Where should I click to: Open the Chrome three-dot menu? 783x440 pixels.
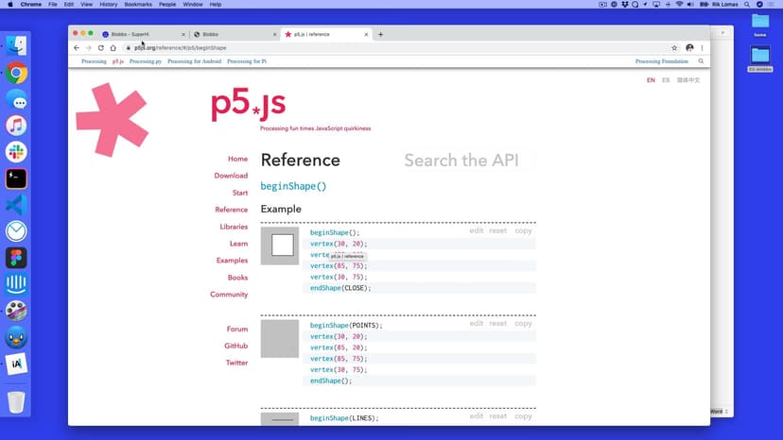702,47
